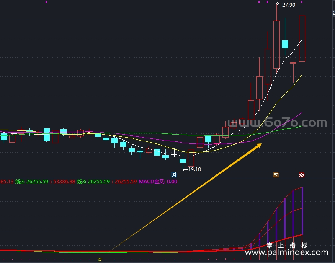Click the 19.10 low price label
This screenshot has height=263, width=335.
tap(194, 169)
